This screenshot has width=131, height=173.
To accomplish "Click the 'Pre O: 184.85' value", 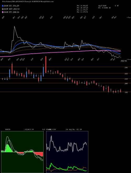I will coord(82,6).
